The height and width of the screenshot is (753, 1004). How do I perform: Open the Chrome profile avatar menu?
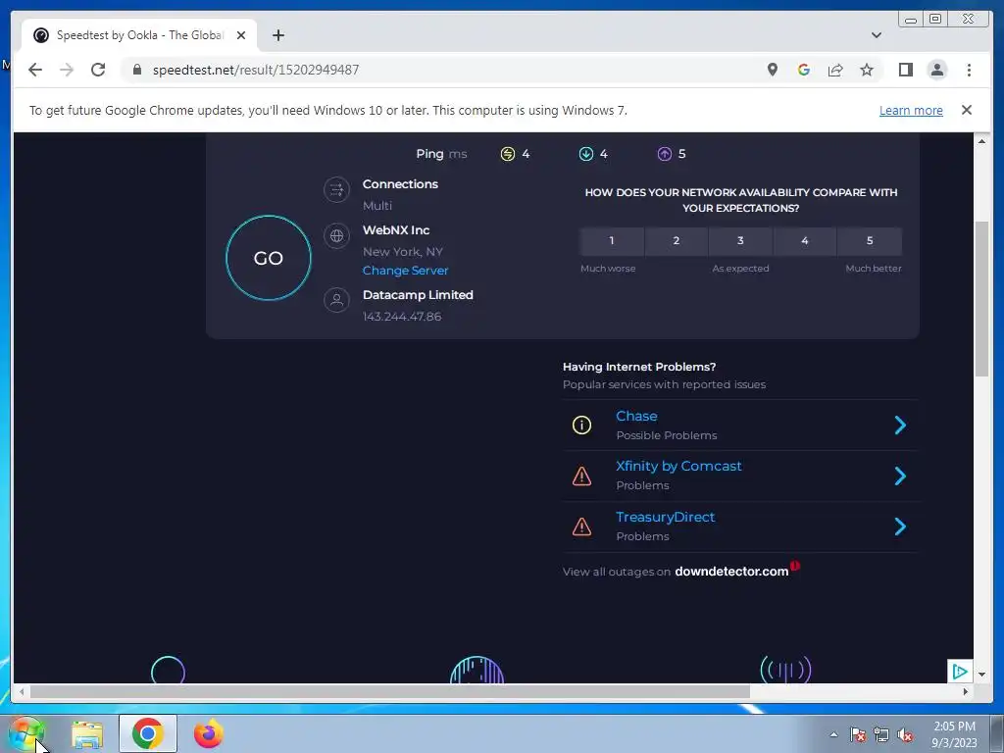(936, 70)
